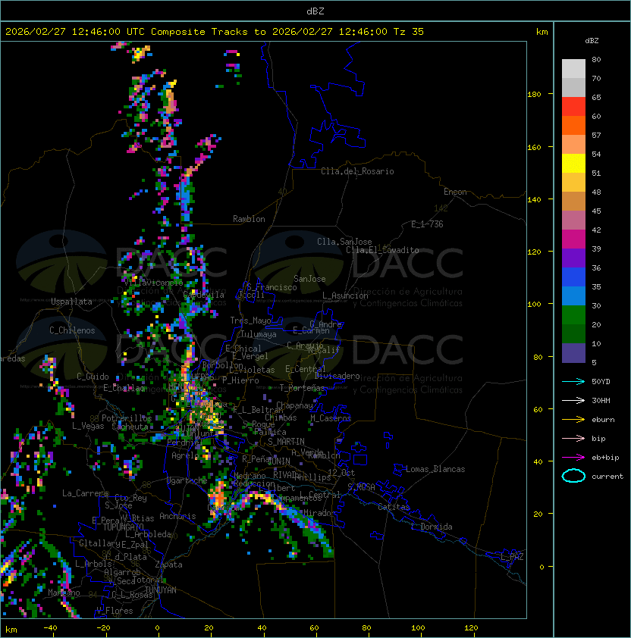Click the cyan 'current' ellipse legend icon
631x638 pixels.
point(573,476)
